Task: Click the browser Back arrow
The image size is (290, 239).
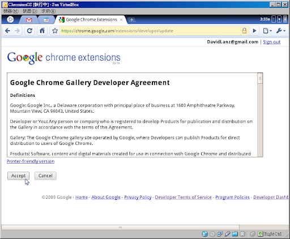Action: click(x=7, y=31)
